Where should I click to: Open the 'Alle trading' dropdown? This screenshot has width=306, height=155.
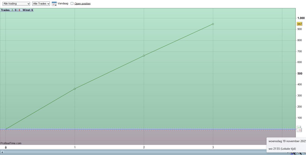coord(16,4)
